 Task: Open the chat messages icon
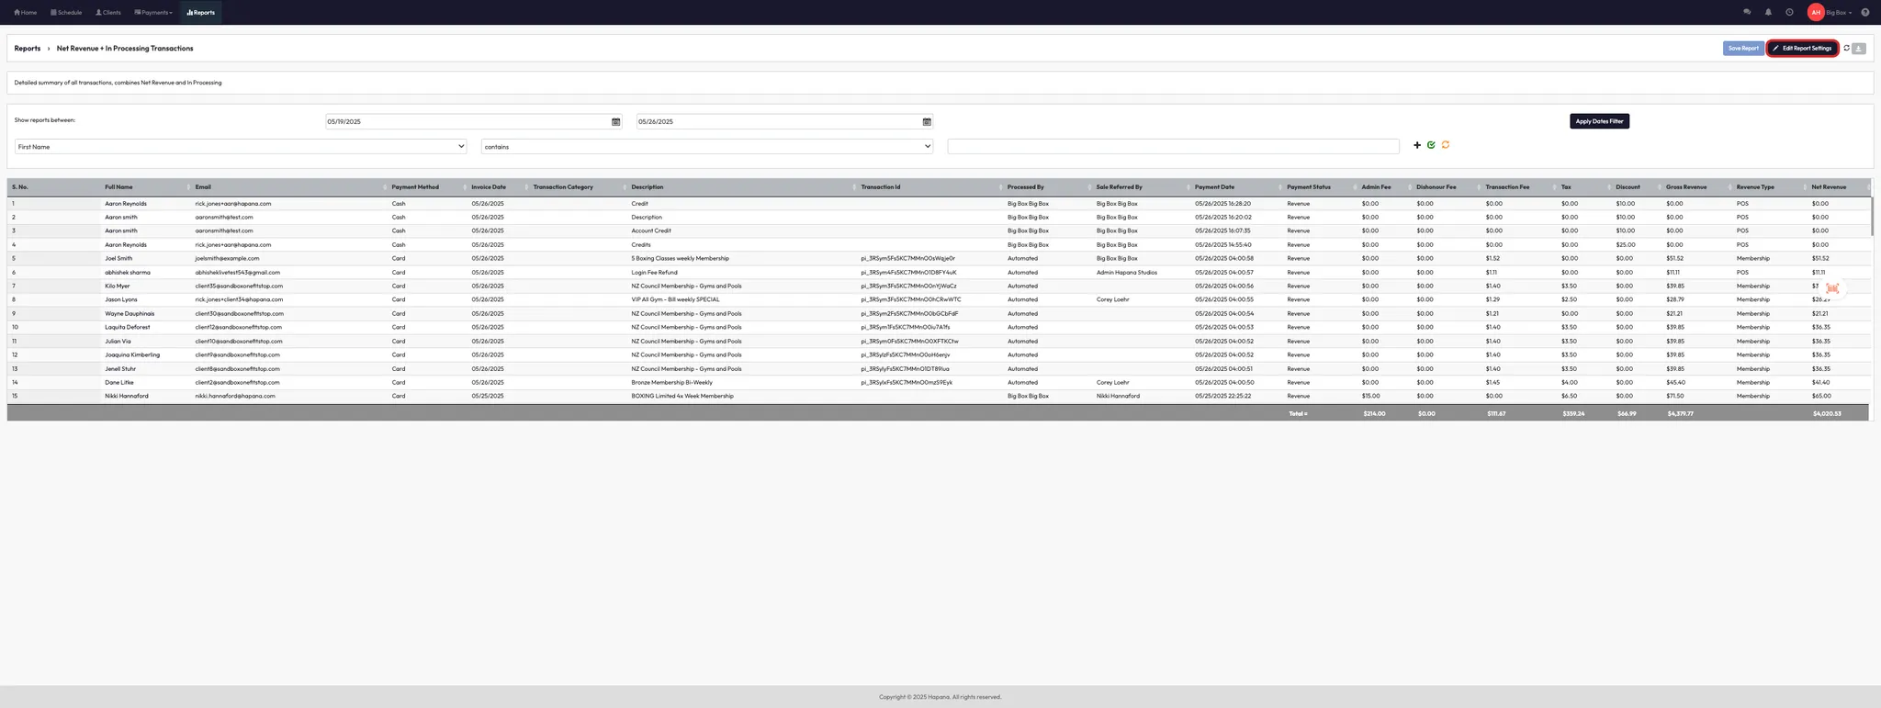click(x=1747, y=12)
